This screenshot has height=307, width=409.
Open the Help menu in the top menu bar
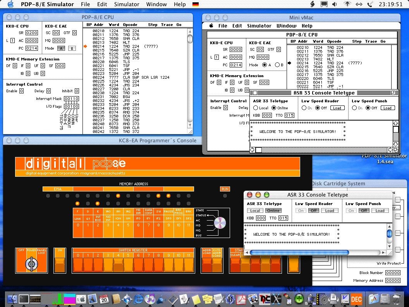180,4
